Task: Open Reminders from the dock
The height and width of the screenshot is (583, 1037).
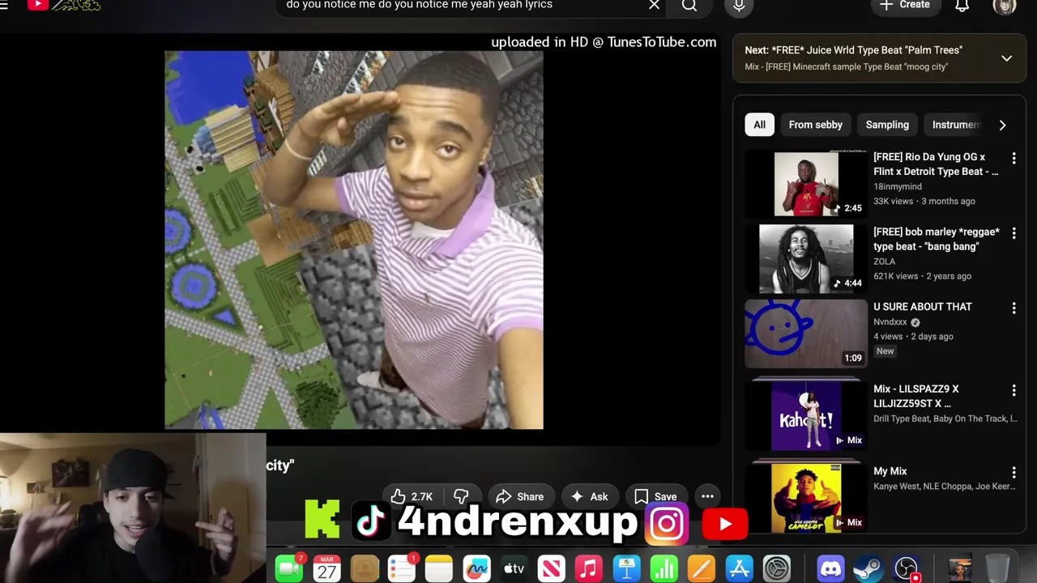Action: 401,568
